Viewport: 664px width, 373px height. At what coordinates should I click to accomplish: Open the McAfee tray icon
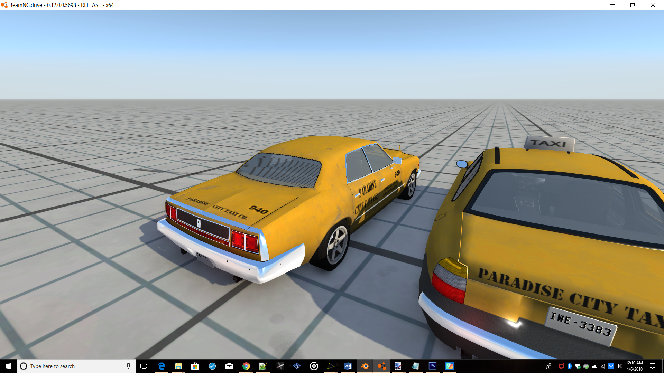click(x=561, y=366)
